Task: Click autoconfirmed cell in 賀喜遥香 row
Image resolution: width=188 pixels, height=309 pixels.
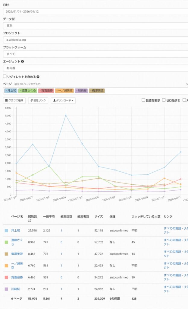Action: (x=119, y=277)
